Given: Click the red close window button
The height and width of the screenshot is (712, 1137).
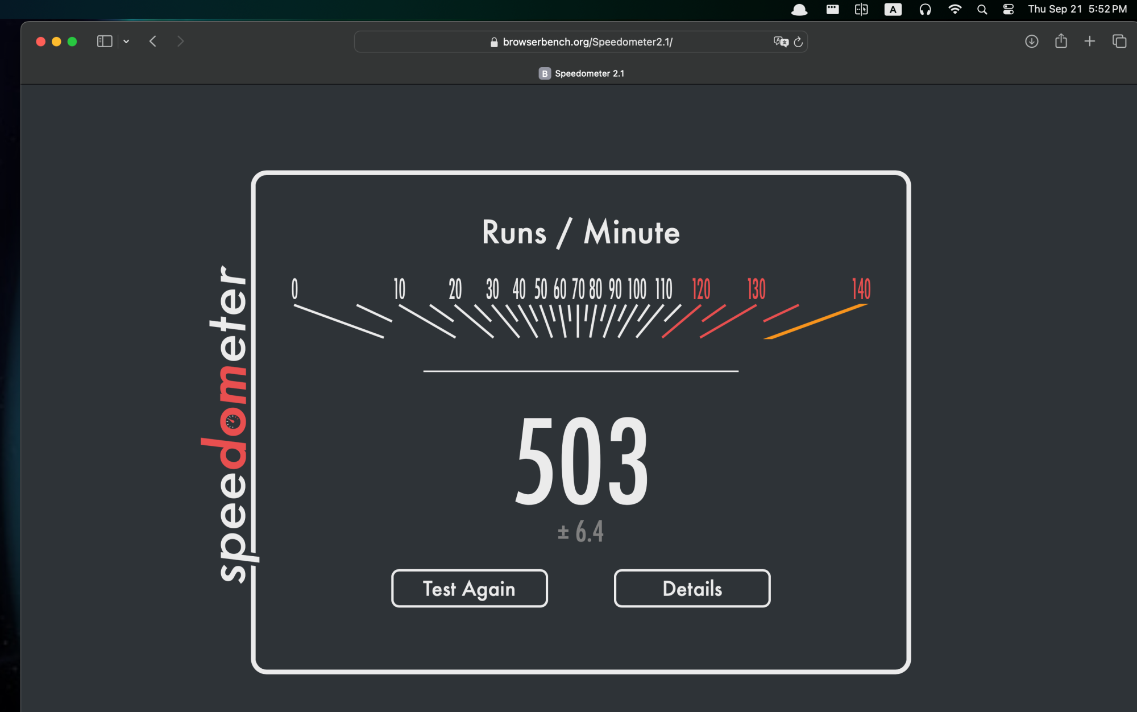Looking at the screenshot, I should coord(40,42).
